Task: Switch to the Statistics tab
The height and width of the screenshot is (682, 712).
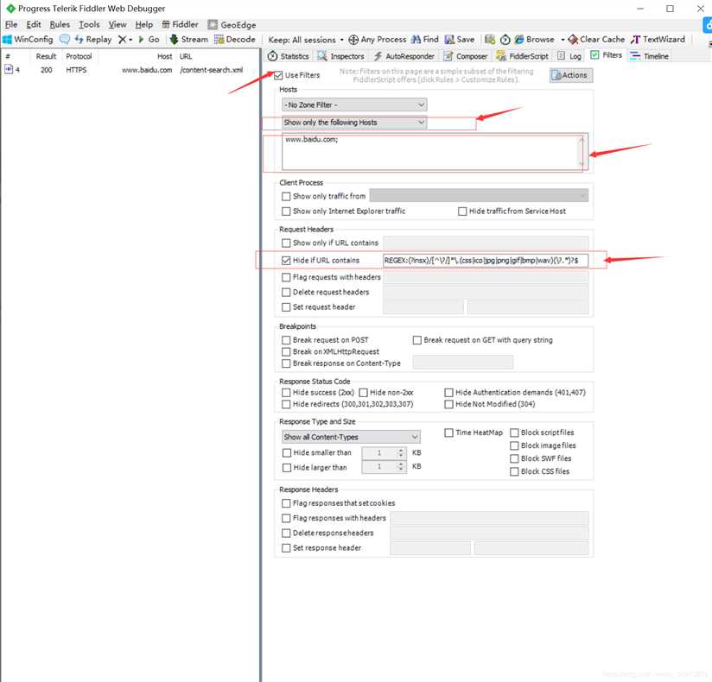Action: point(289,56)
